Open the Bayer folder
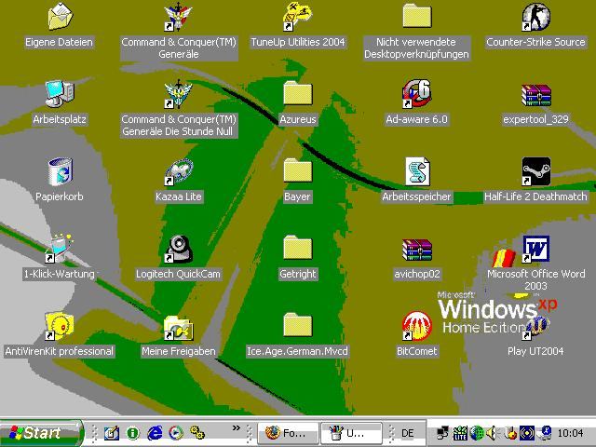Image resolution: width=596 pixels, height=447 pixels. coord(298,170)
